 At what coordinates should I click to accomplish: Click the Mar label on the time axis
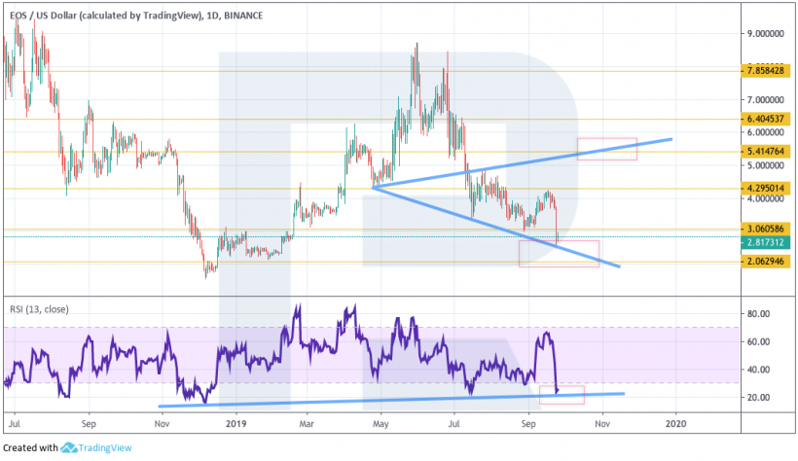coord(306,425)
